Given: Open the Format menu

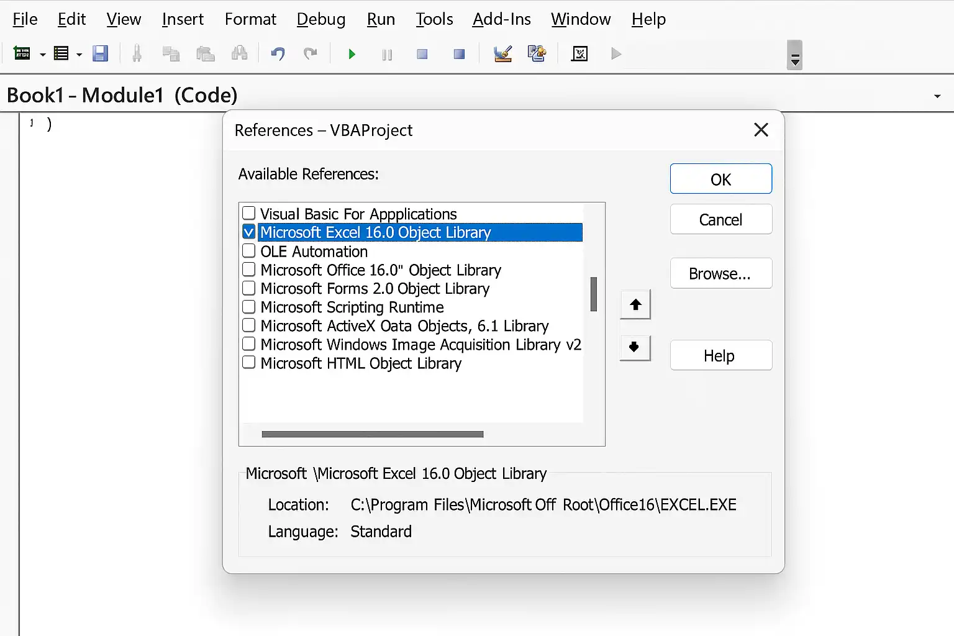Looking at the screenshot, I should (250, 19).
